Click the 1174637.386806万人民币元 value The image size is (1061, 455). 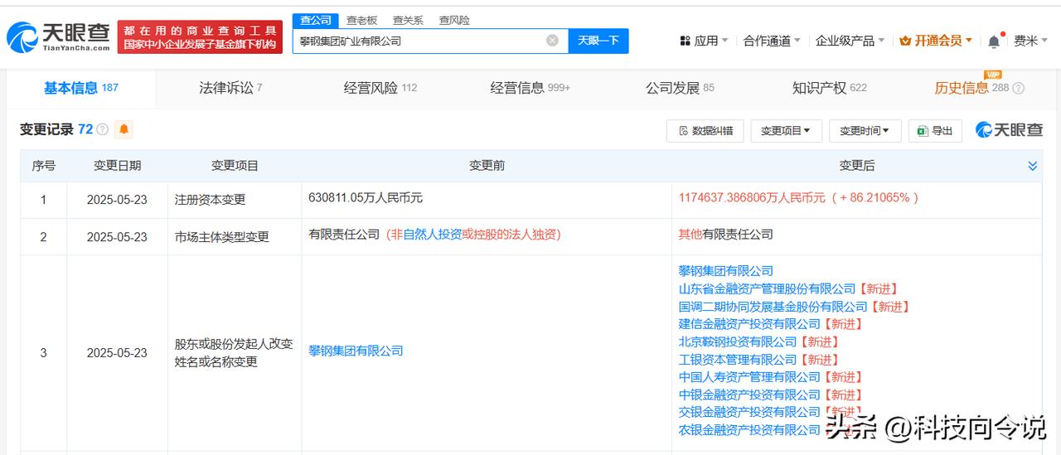point(752,198)
